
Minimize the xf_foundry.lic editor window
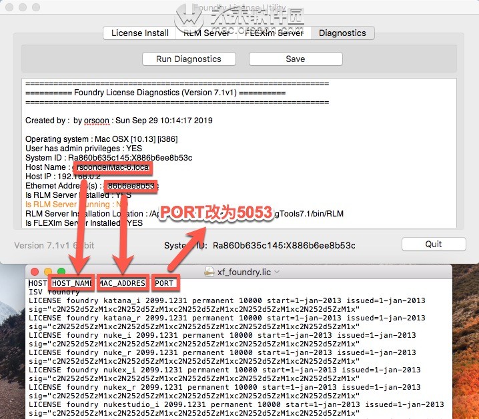(x=48, y=271)
